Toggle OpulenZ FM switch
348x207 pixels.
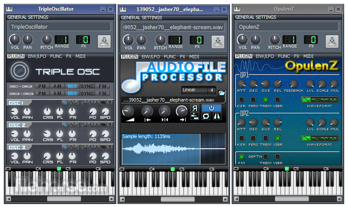[x=242, y=157]
